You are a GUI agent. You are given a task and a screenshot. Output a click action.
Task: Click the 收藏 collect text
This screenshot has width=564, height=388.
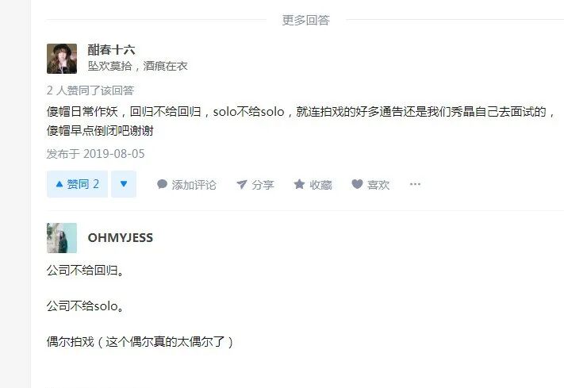point(320,185)
